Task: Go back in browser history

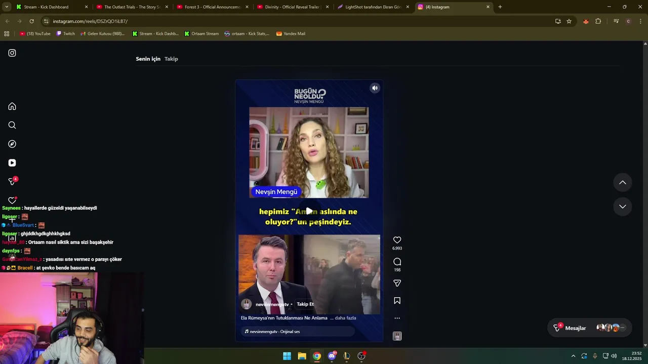Action: (7, 21)
